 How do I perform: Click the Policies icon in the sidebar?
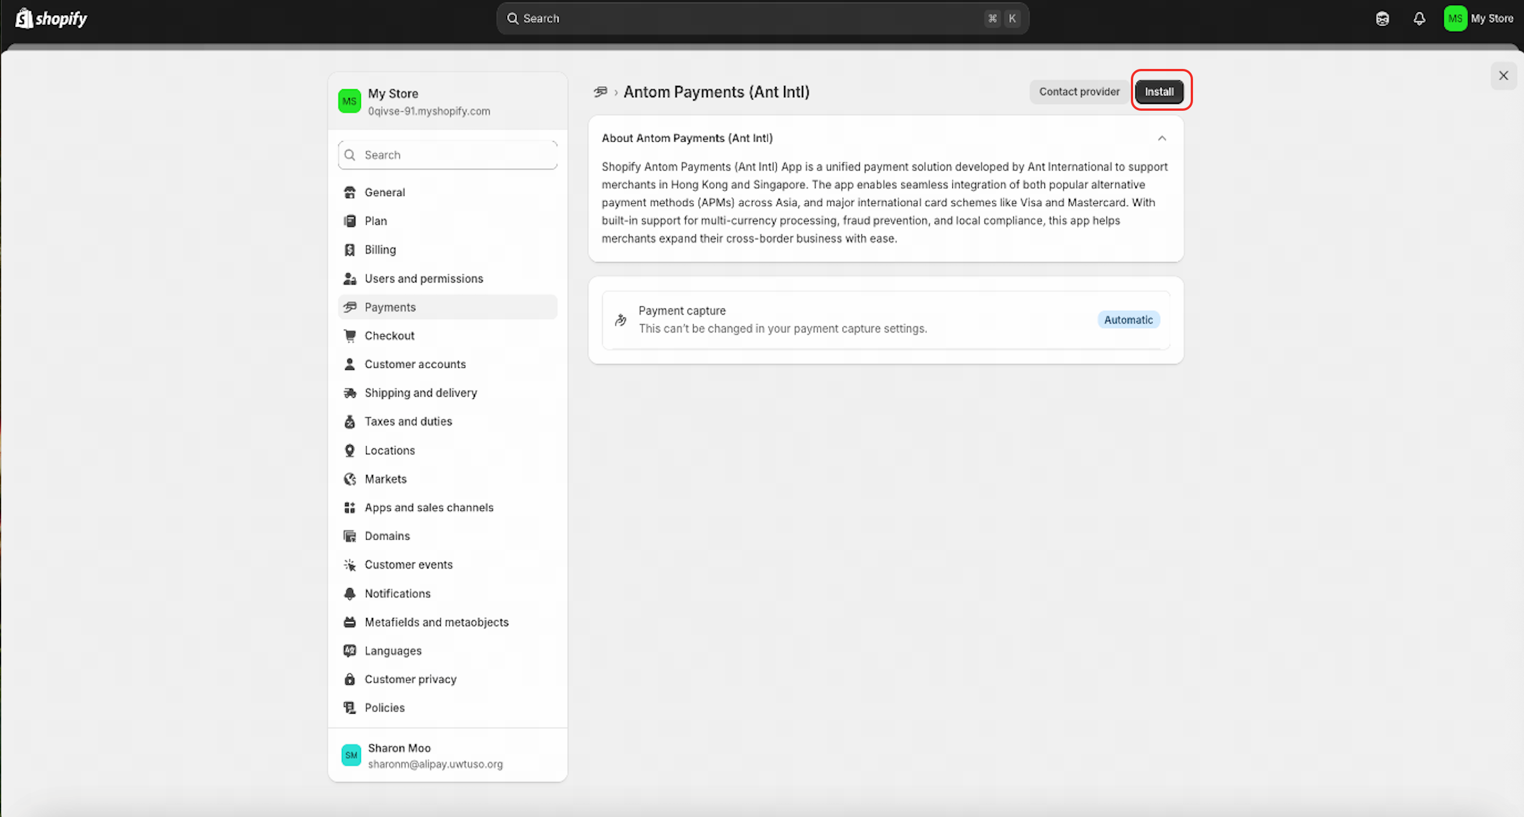[x=350, y=707]
